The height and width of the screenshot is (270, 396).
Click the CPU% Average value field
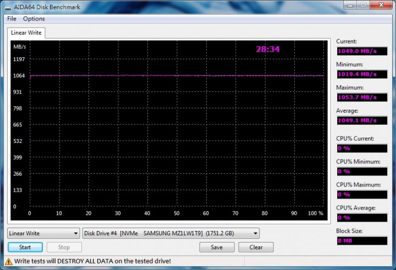[x=362, y=218]
